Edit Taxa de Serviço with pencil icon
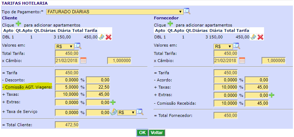 [x=113, y=112]
